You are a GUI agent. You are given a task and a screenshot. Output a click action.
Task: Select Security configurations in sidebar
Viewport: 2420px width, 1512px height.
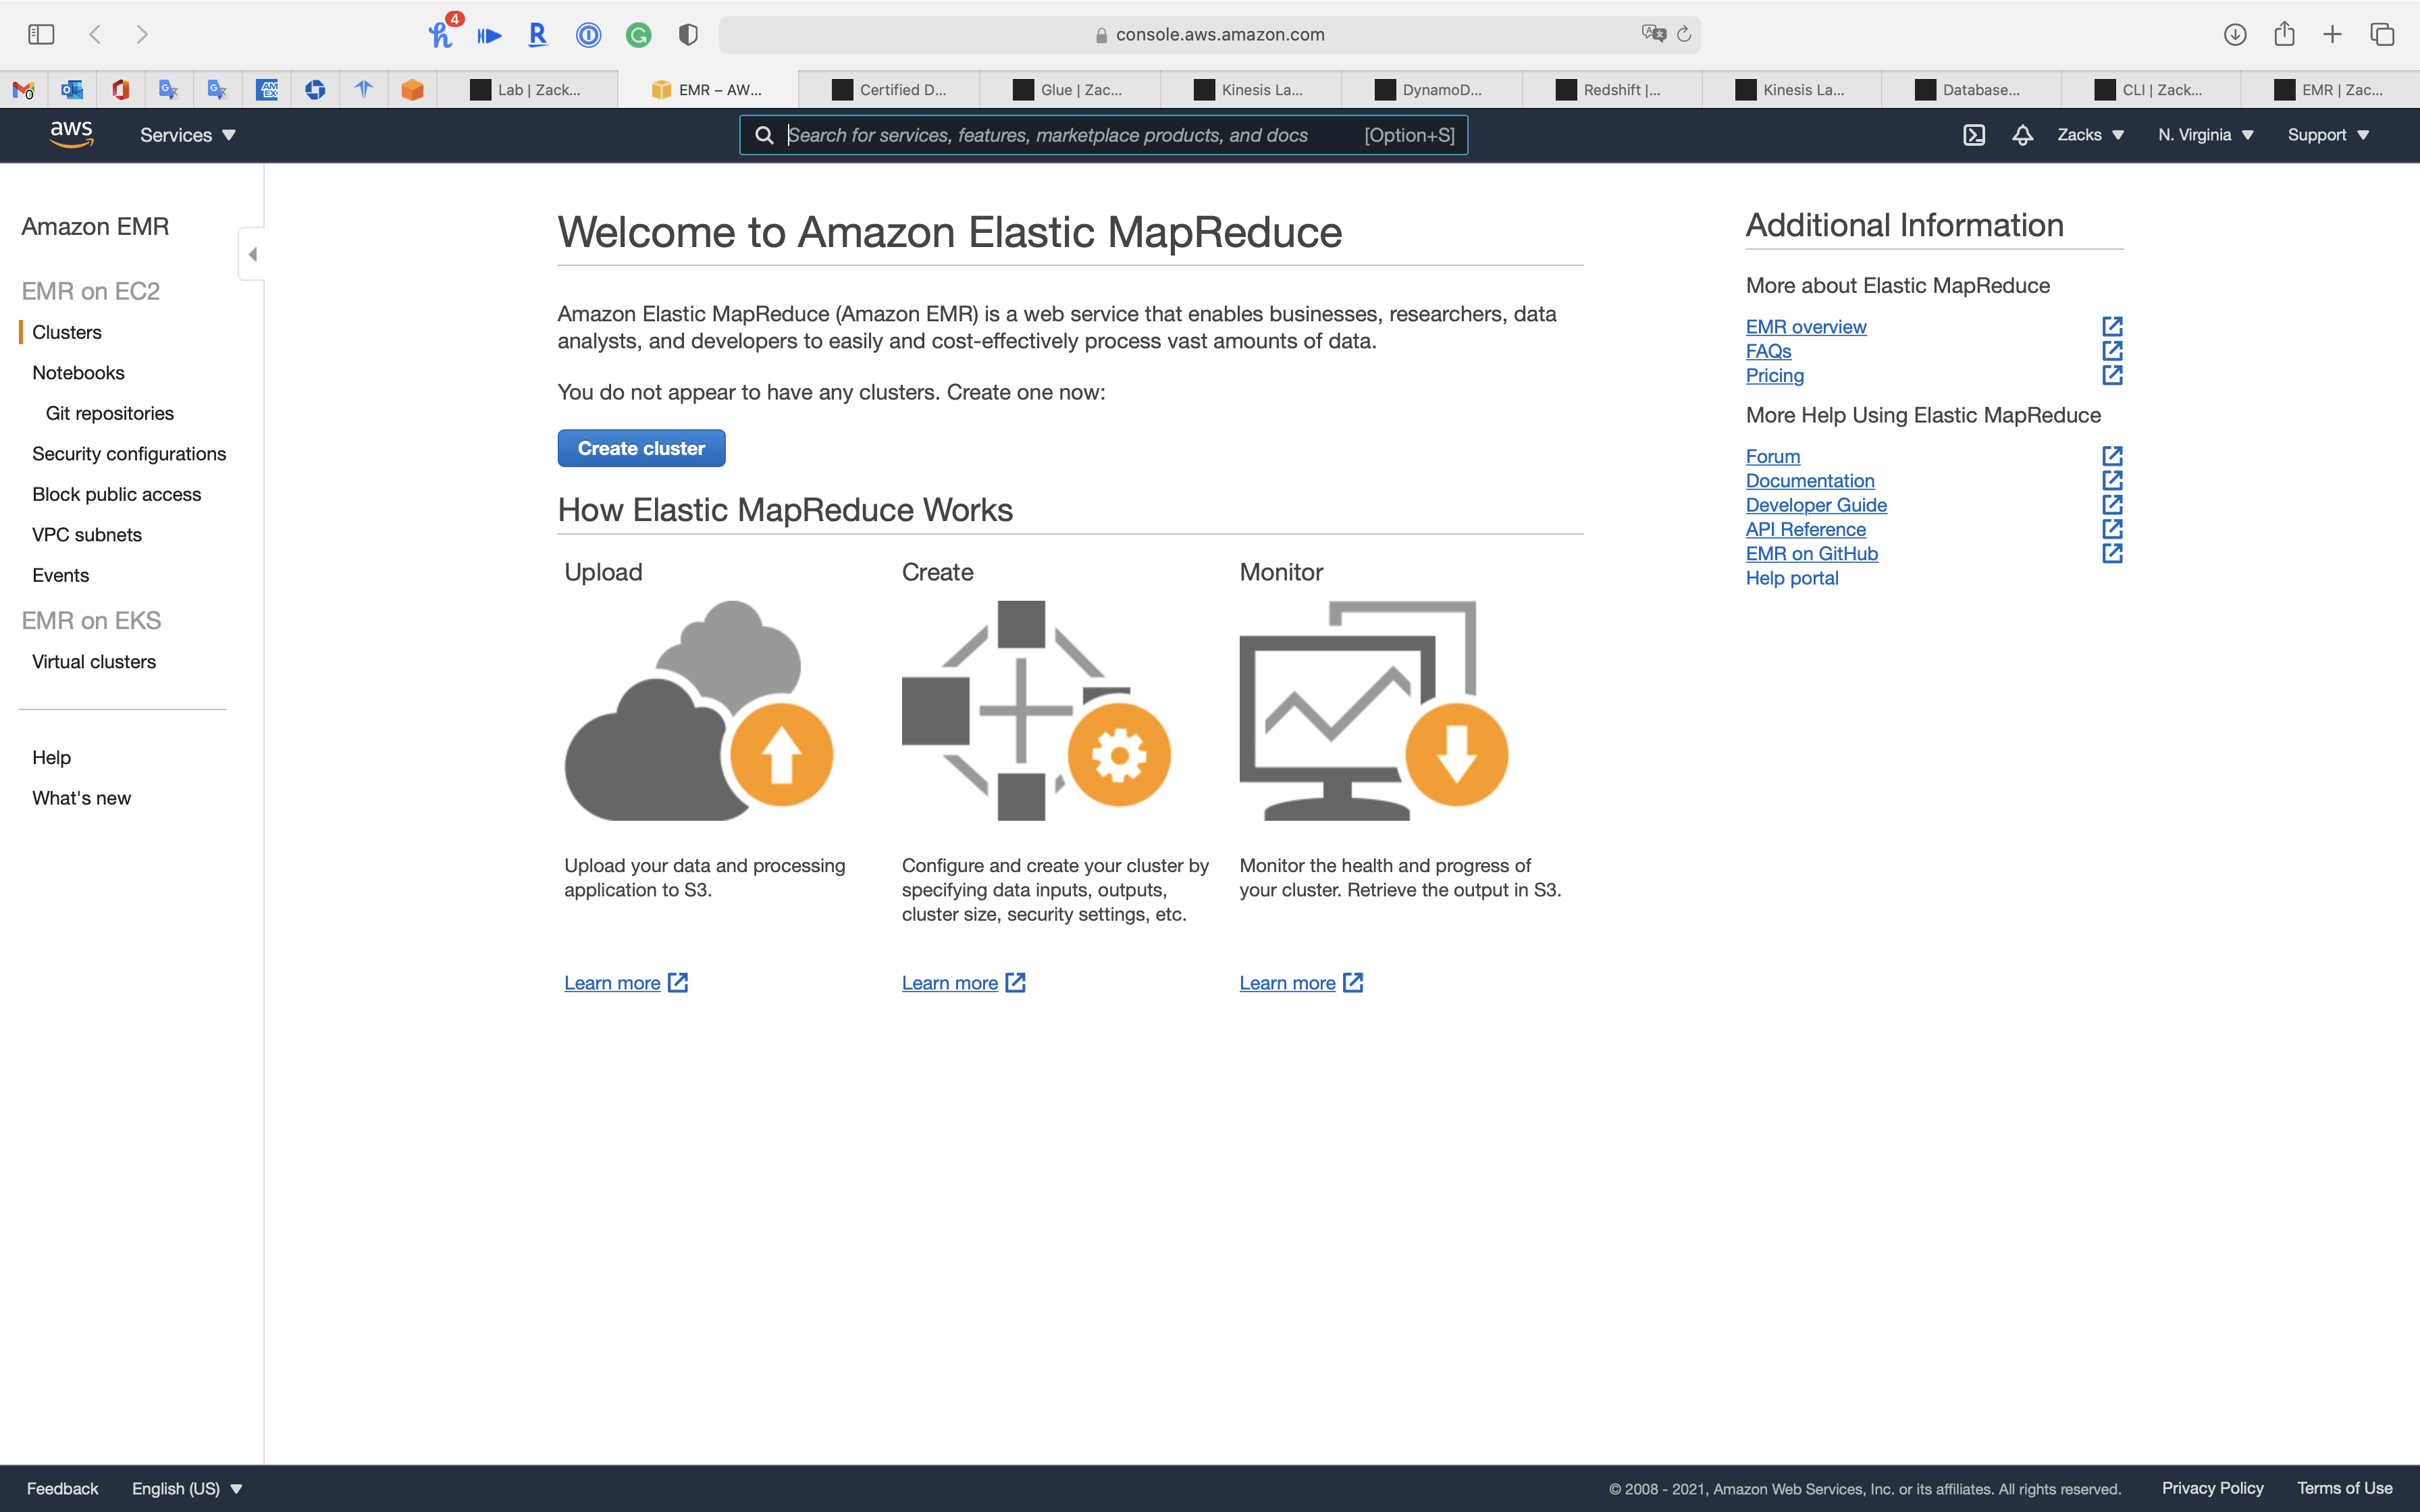129,454
